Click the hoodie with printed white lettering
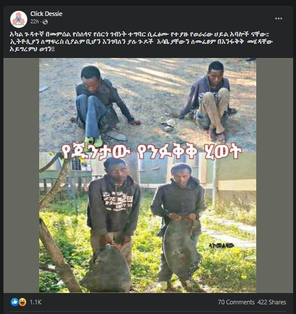 pos(114,205)
